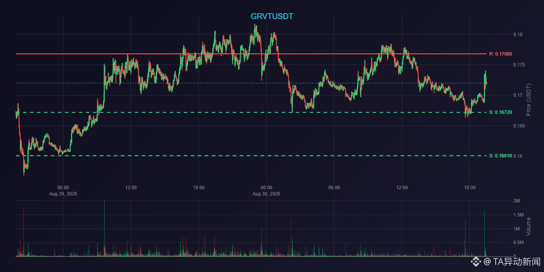This screenshot has height=272, width=544.
Task: Click the GRVTUSDT chart title
Action: click(x=272, y=16)
